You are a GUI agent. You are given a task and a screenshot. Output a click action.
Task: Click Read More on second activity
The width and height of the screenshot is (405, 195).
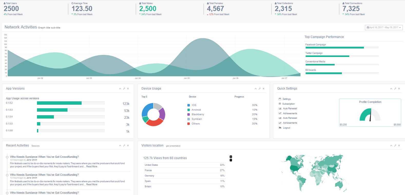click(x=92, y=184)
